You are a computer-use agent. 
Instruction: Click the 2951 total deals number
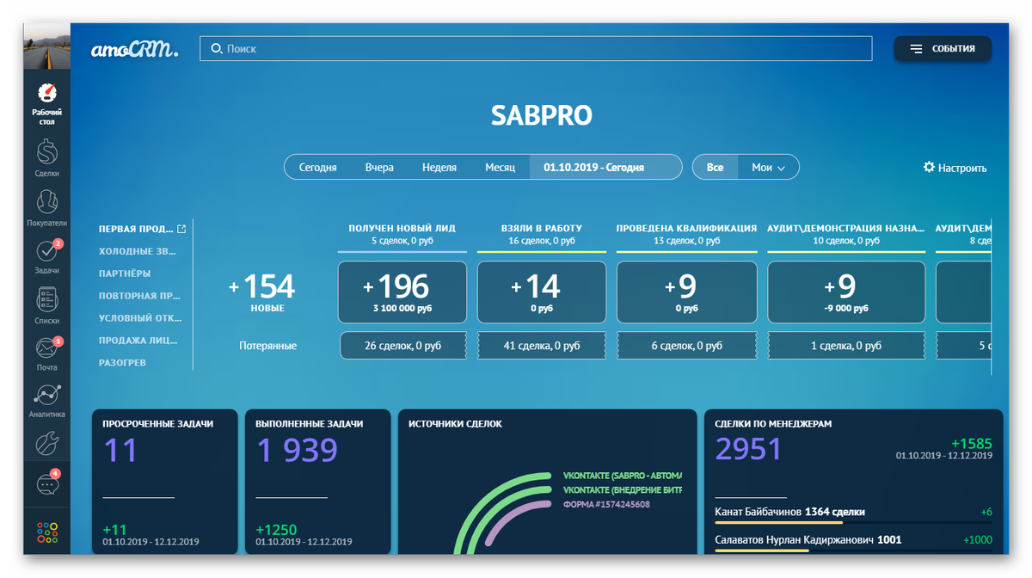pos(748,449)
